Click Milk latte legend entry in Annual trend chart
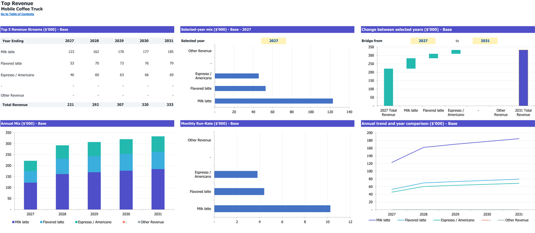Image resolution: width=535 pixels, height=233 pixels. point(379,220)
